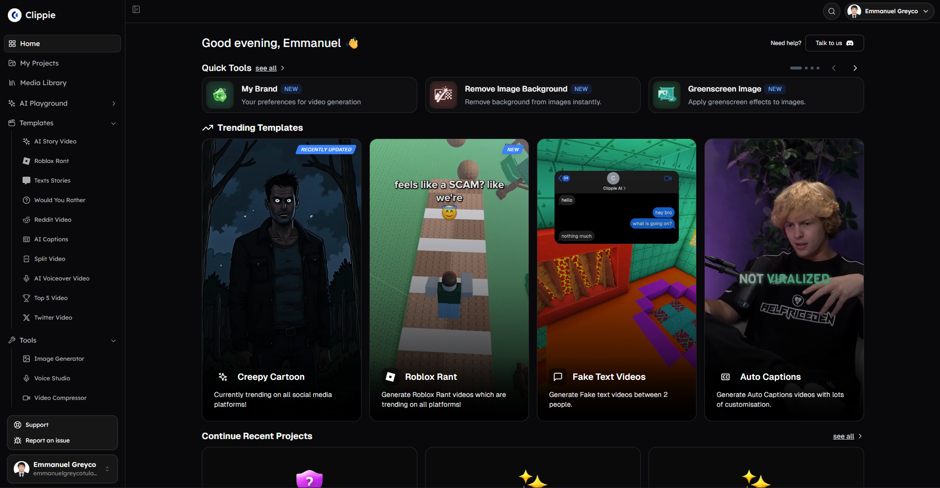Expand the AI Playground submenu chevron

click(x=114, y=103)
